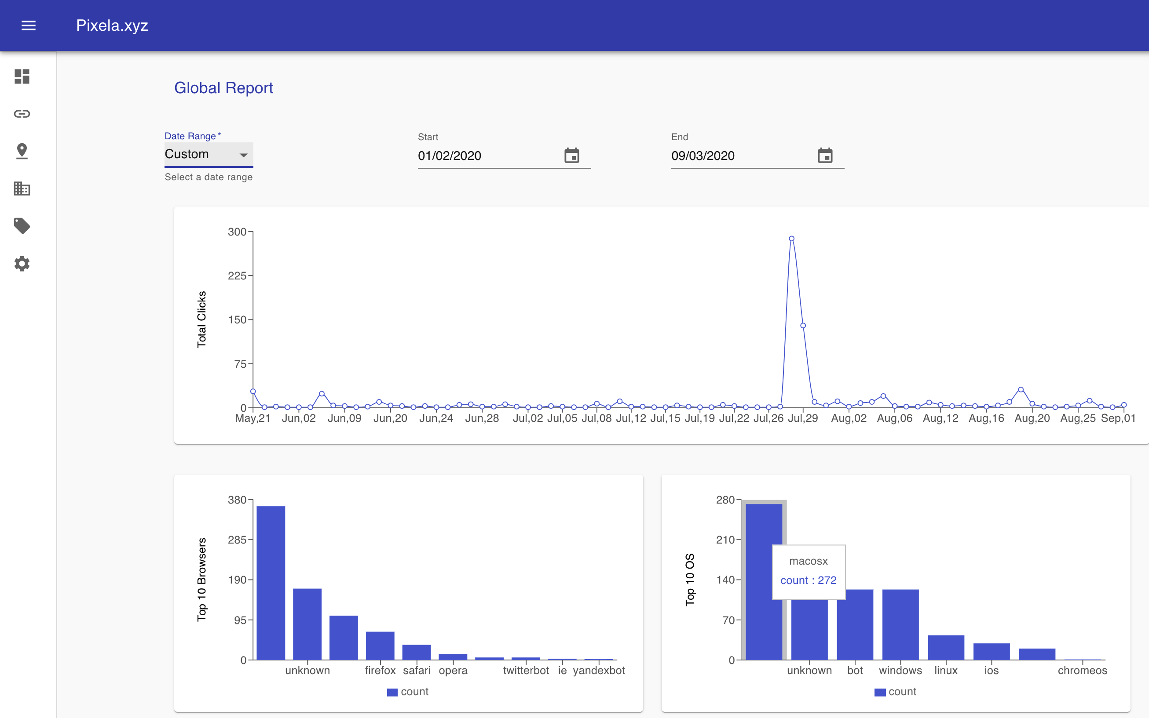Screen dimensions: 1149x718
Task: Open the settings gear sidebar icon
Action: (22, 264)
